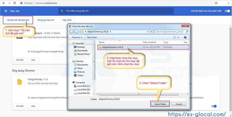Change view with the dialog's view icon
Screen dimensions: 232x117
pos(175,37)
